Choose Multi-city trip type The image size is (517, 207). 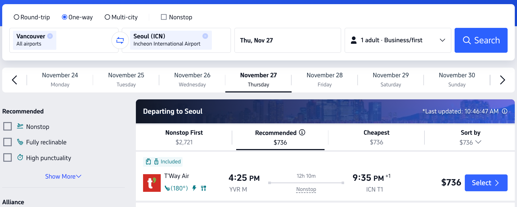click(x=107, y=17)
